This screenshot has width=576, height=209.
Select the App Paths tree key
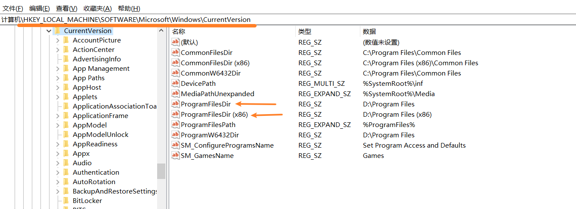[x=89, y=78]
